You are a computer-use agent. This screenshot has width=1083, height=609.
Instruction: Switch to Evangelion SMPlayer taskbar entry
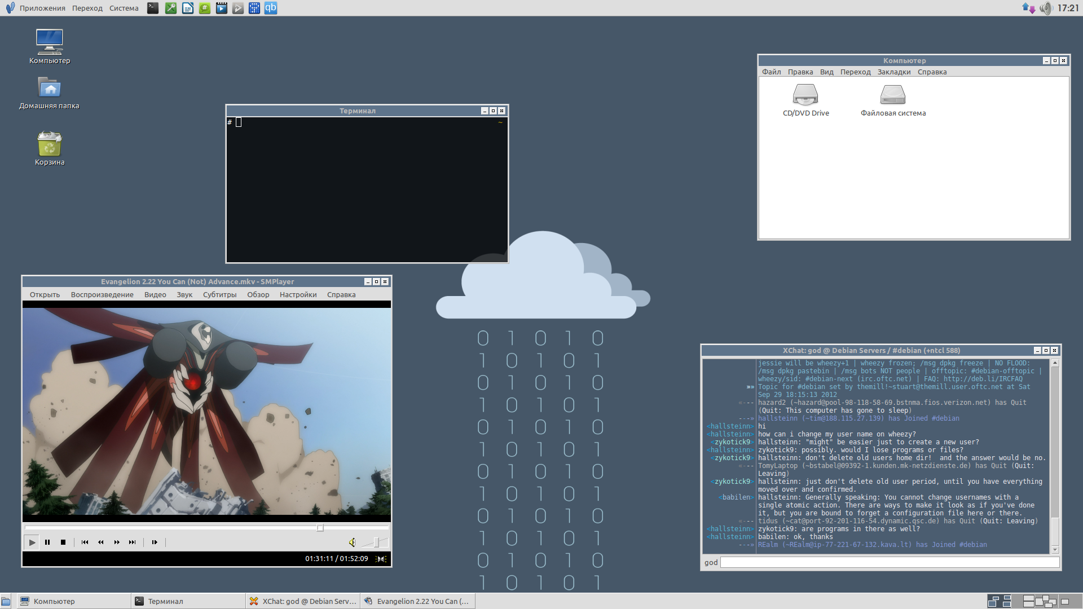pyautogui.click(x=417, y=601)
